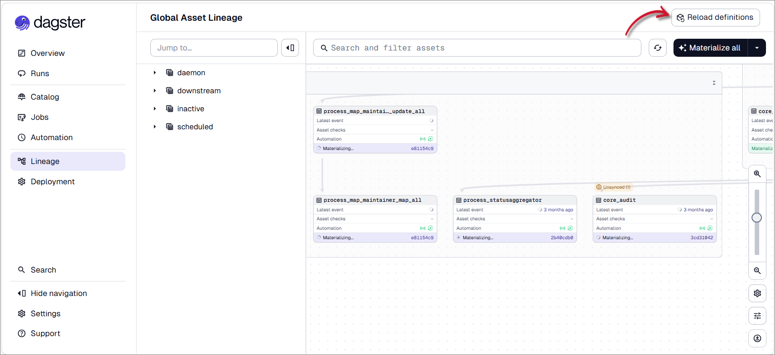This screenshot has height=355, width=775.
Task: Select the downstream tree row
Action: [221, 91]
